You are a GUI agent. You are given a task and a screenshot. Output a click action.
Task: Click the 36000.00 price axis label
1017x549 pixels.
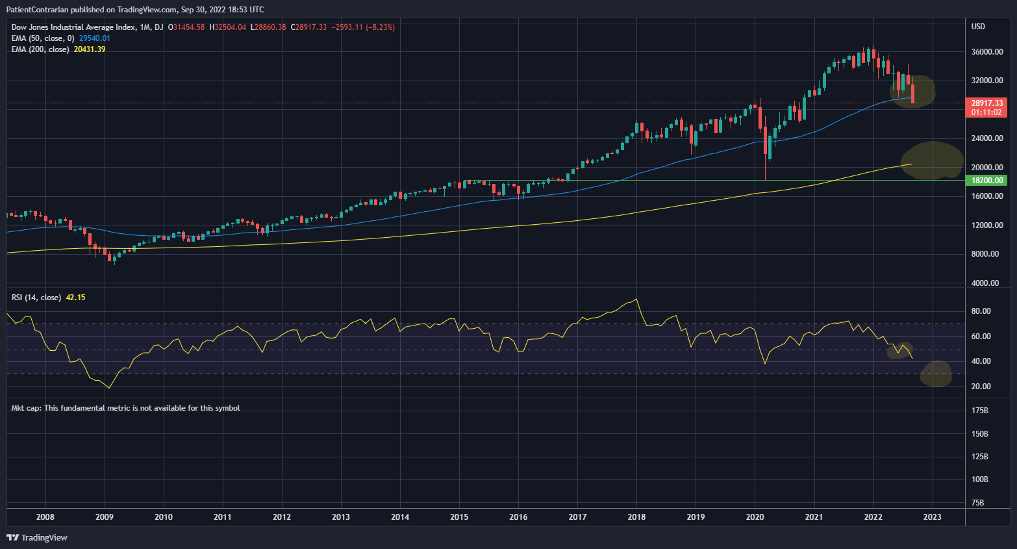pos(987,52)
